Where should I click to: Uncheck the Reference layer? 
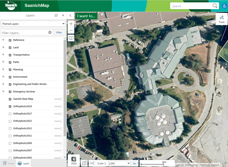tap(10, 40)
